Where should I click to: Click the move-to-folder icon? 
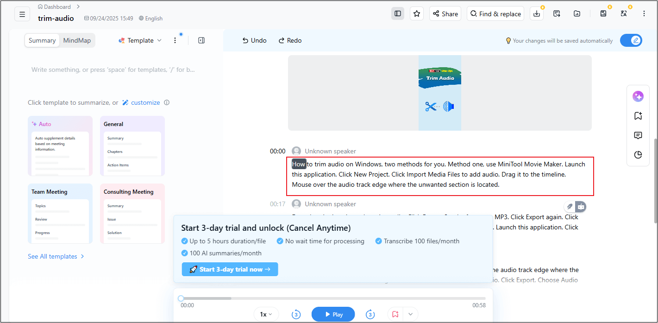[x=577, y=14]
